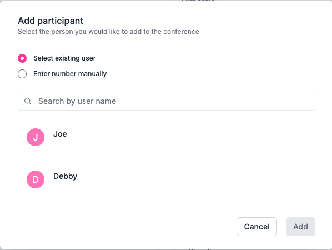This screenshot has width=332, height=250.
Task: Click Debby's pink D avatar icon
Action: 36,179
